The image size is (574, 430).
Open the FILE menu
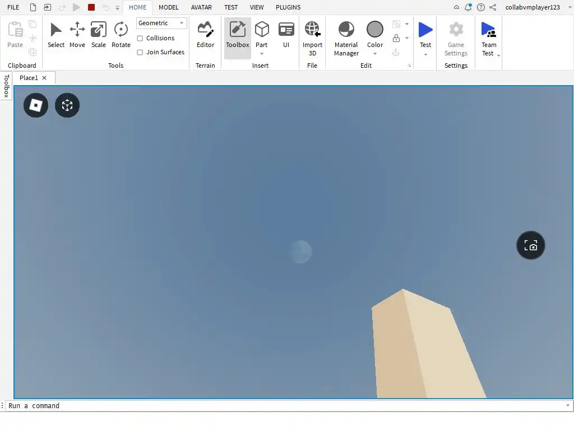13,7
